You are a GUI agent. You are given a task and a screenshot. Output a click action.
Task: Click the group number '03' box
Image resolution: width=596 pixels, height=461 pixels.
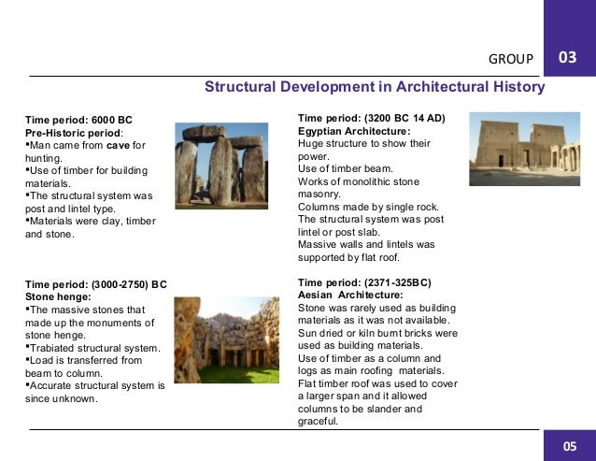click(570, 38)
